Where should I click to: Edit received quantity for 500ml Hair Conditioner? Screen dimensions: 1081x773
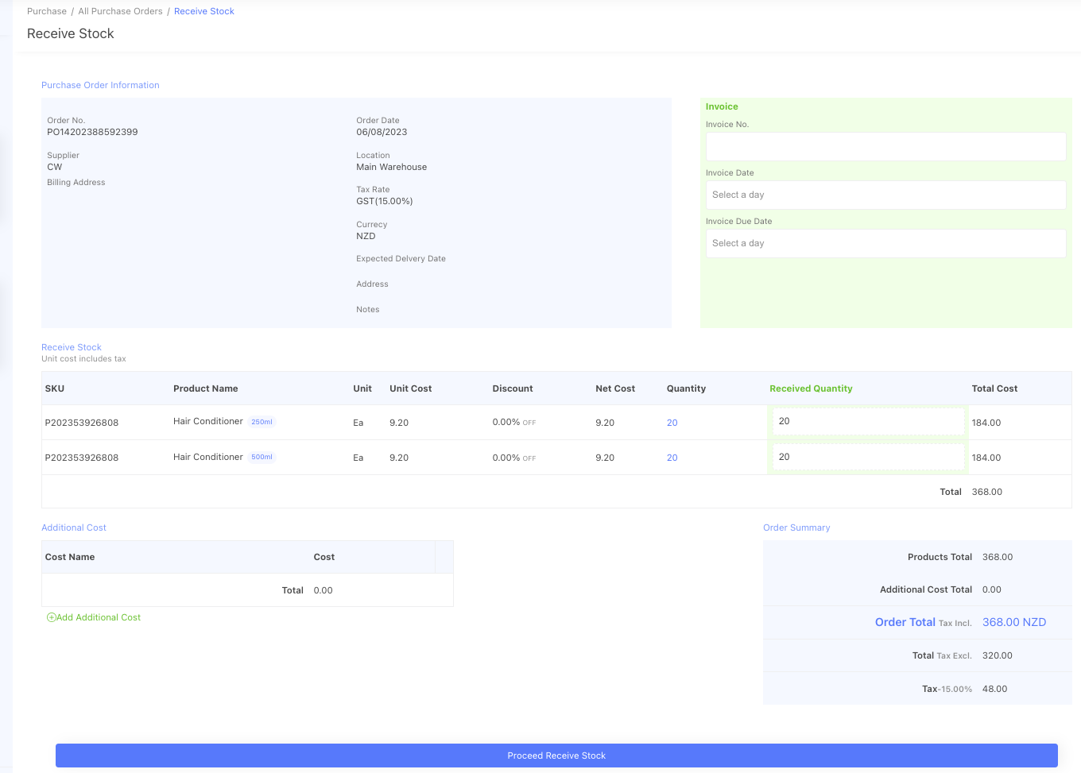(867, 457)
